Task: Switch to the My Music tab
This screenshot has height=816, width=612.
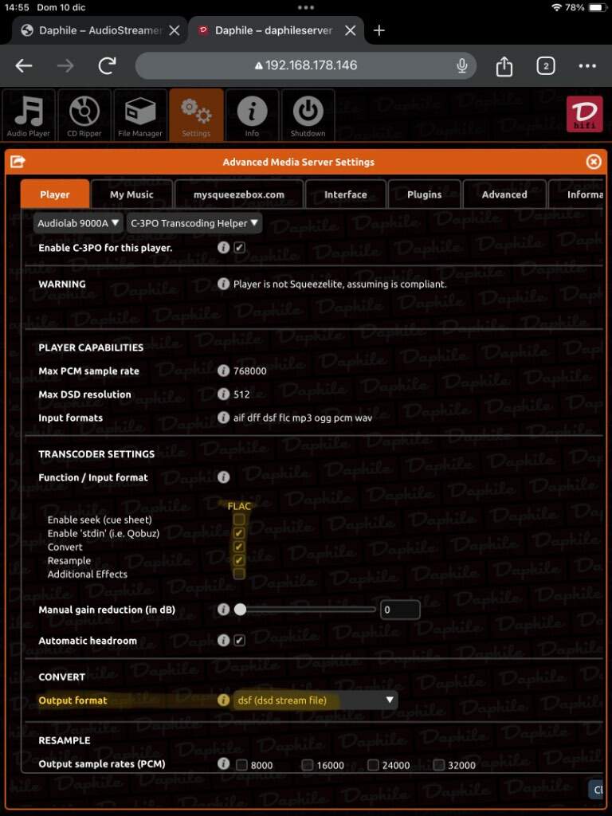Action: (131, 194)
